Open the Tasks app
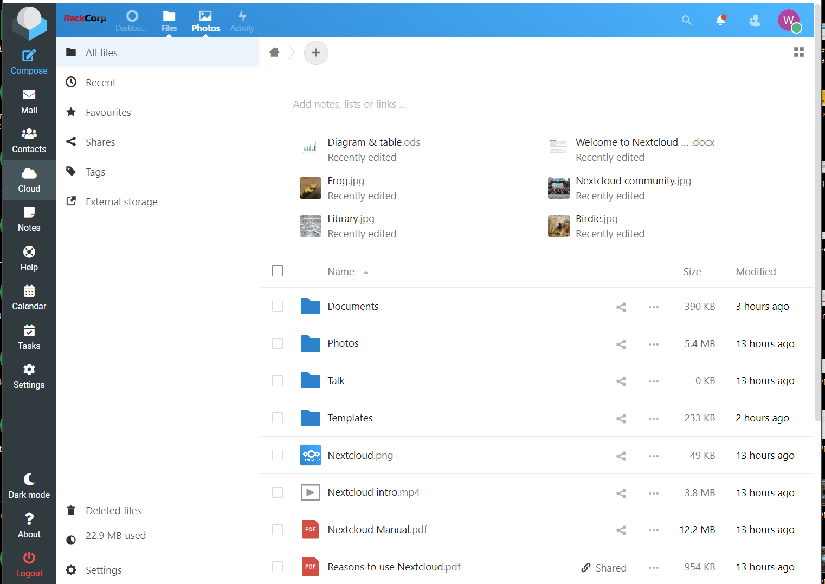Screen dimensions: 825x584 [29, 338]
